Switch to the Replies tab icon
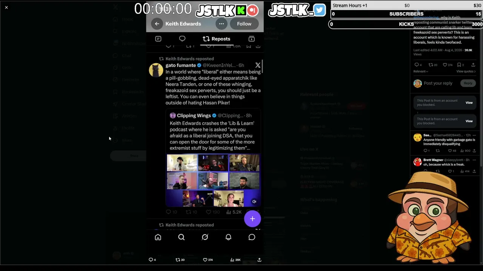 [182, 39]
